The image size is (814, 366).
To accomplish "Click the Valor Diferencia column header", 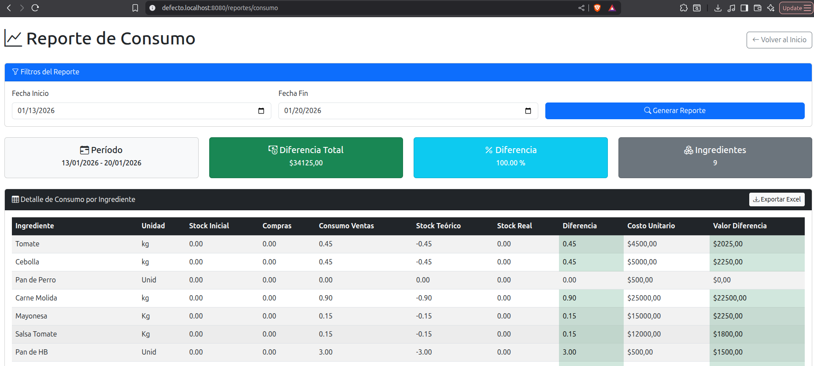I will (740, 226).
